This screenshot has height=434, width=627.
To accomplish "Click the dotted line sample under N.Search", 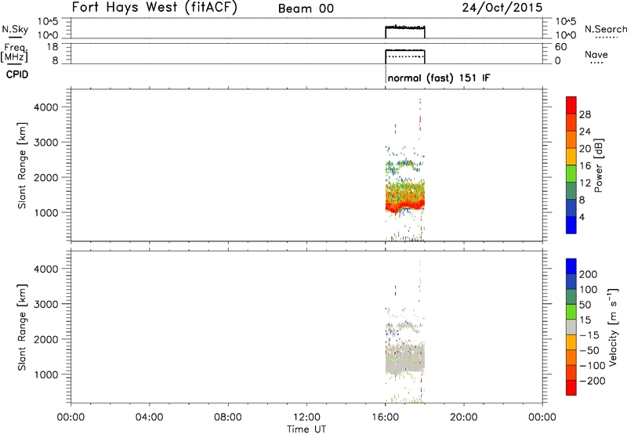I will pyautogui.click(x=606, y=38).
